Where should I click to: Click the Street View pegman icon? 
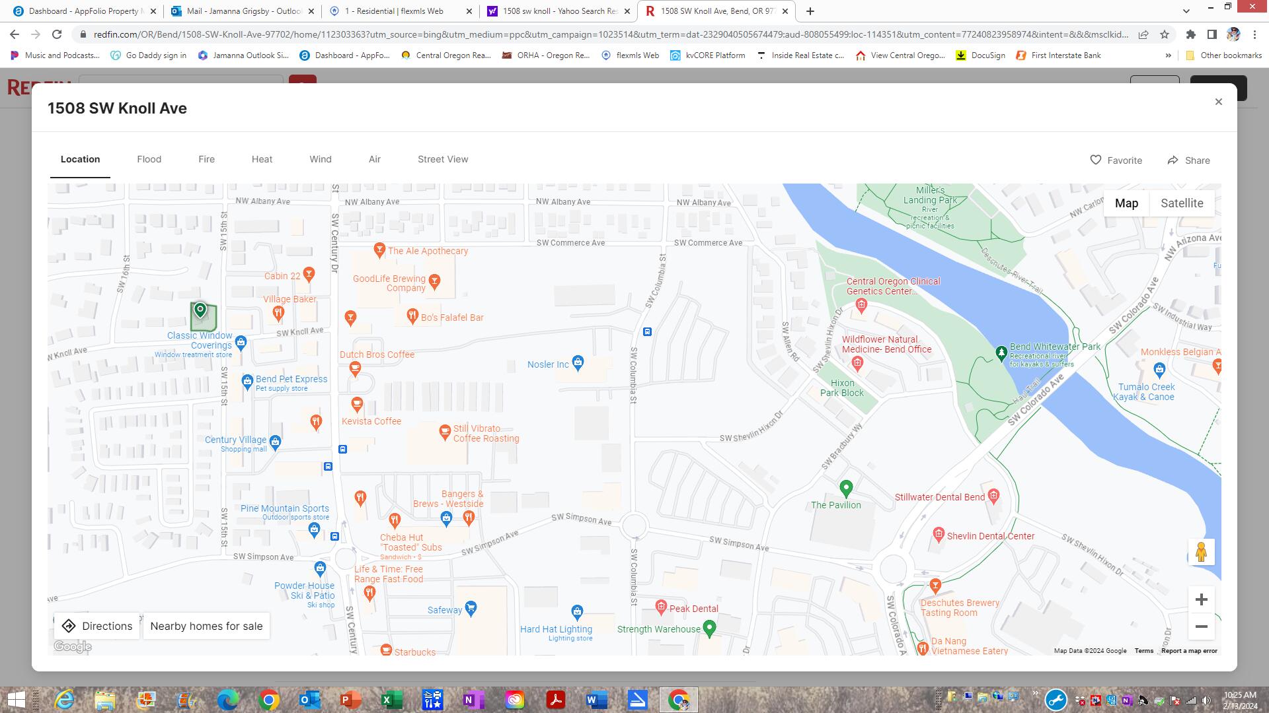[x=1201, y=552]
